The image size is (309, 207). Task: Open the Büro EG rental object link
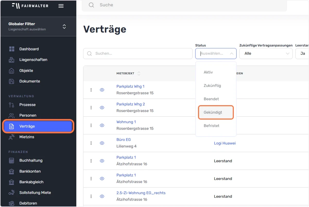click(124, 140)
